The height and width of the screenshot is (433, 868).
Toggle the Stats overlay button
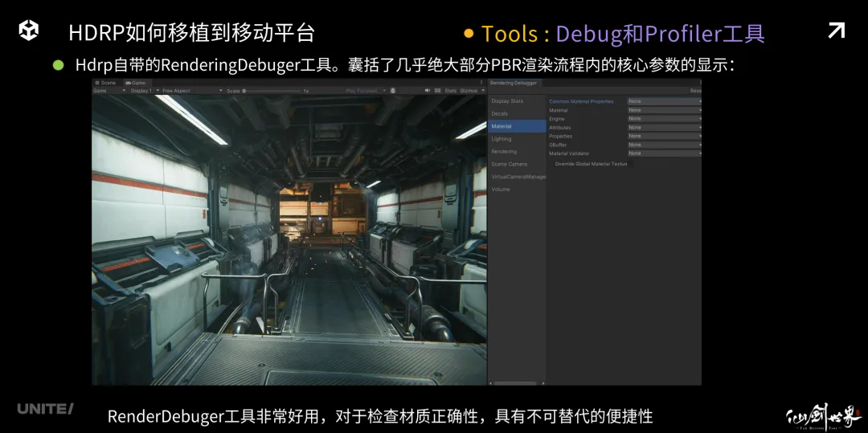tap(451, 90)
